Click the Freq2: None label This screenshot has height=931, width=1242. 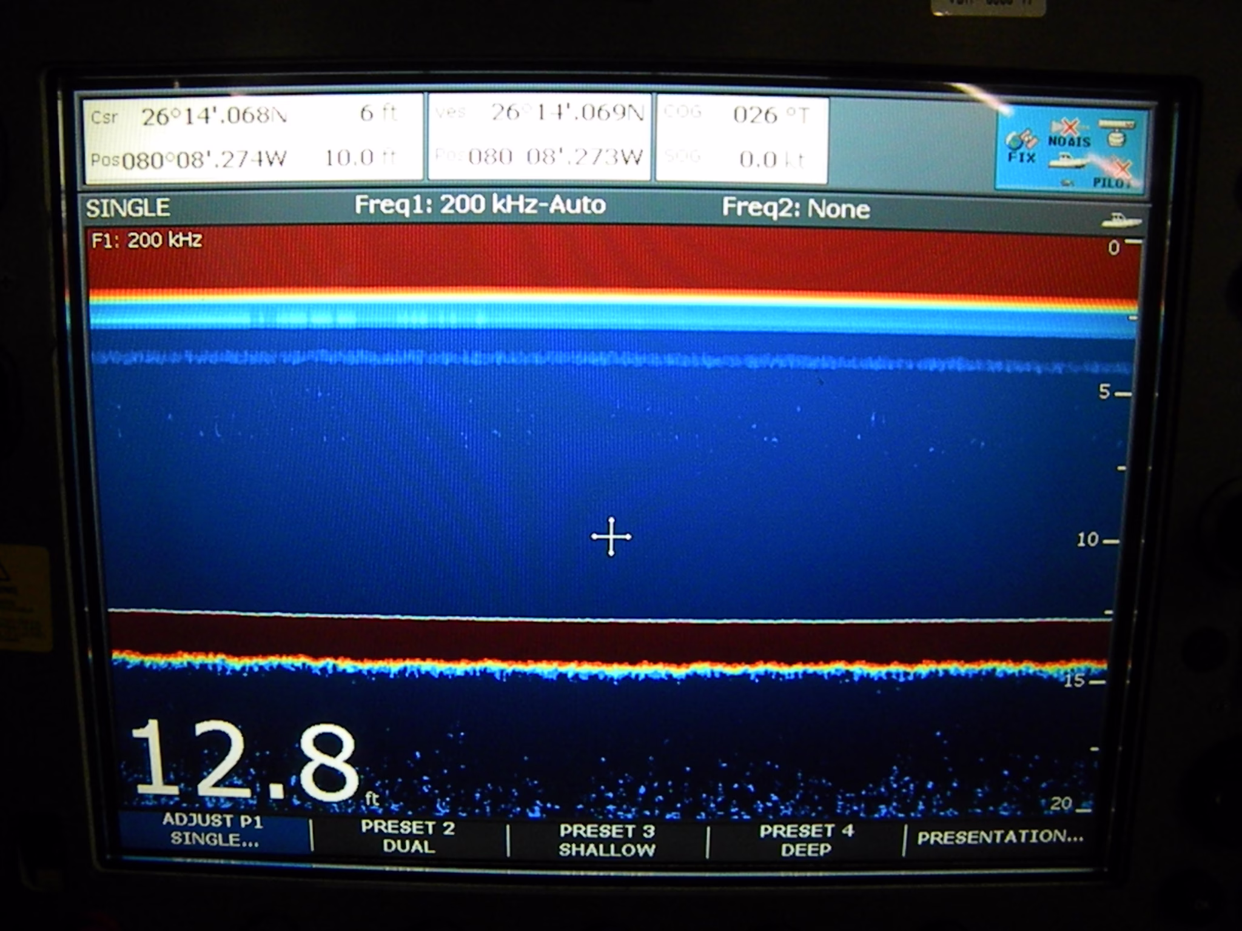tap(796, 209)
